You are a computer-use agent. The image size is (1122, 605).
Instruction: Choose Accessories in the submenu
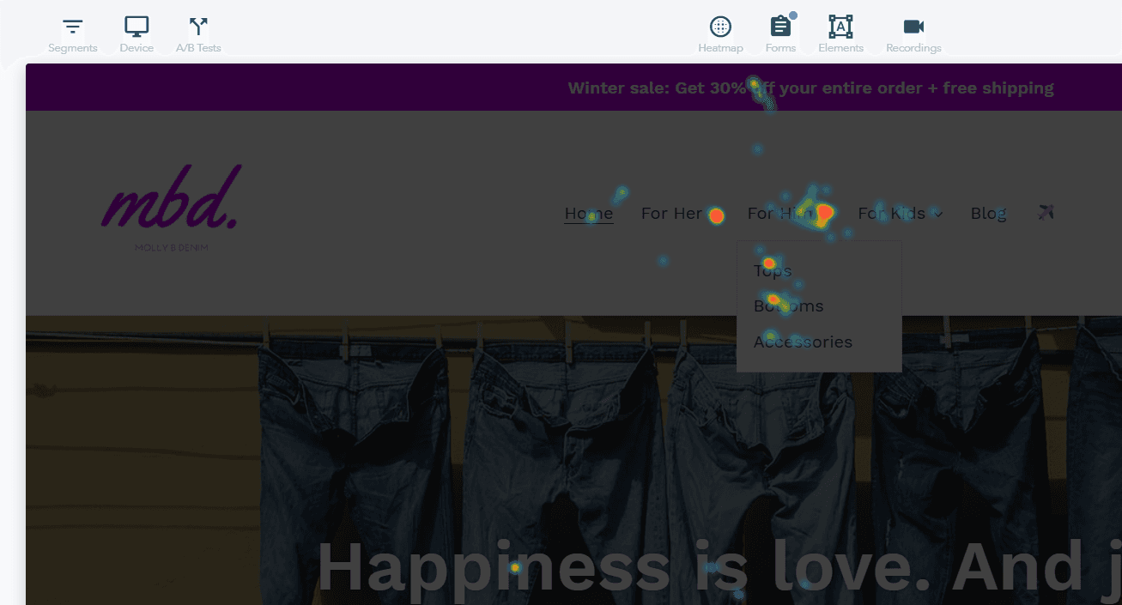point(803,342)
